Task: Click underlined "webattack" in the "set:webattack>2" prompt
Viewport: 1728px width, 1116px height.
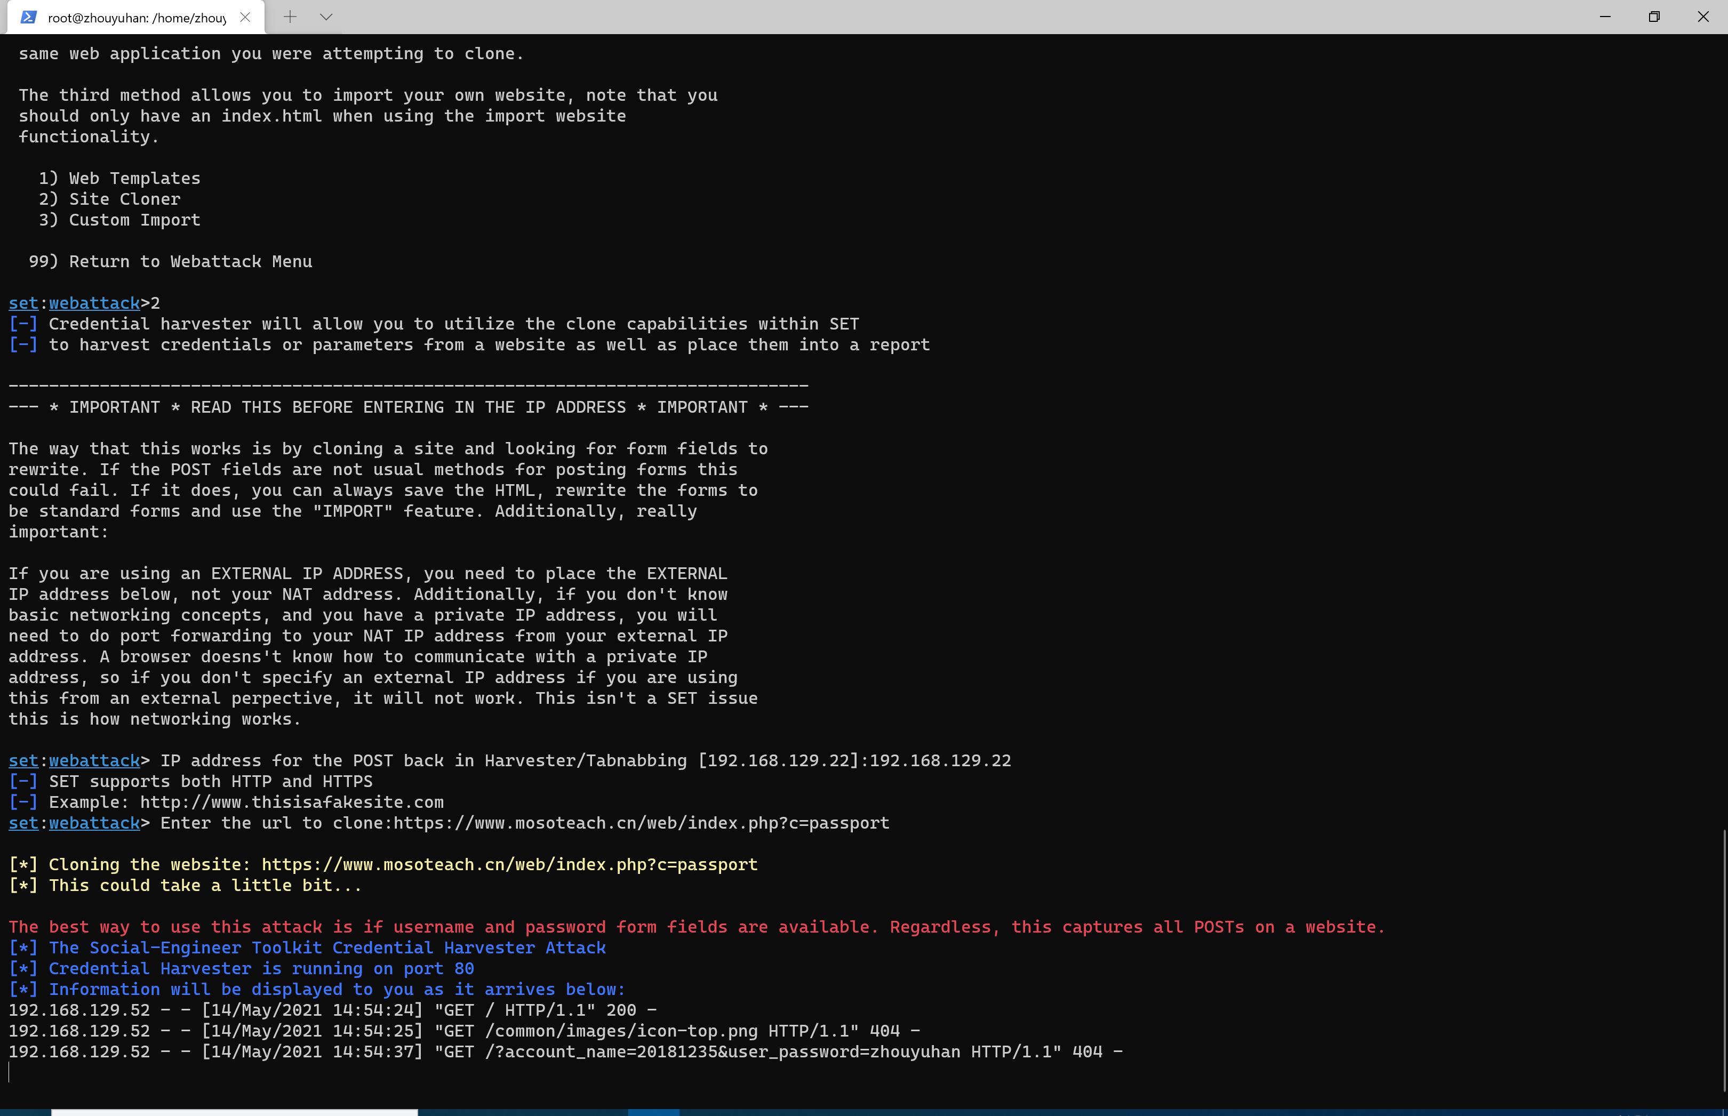Action: tap(94, 303)
